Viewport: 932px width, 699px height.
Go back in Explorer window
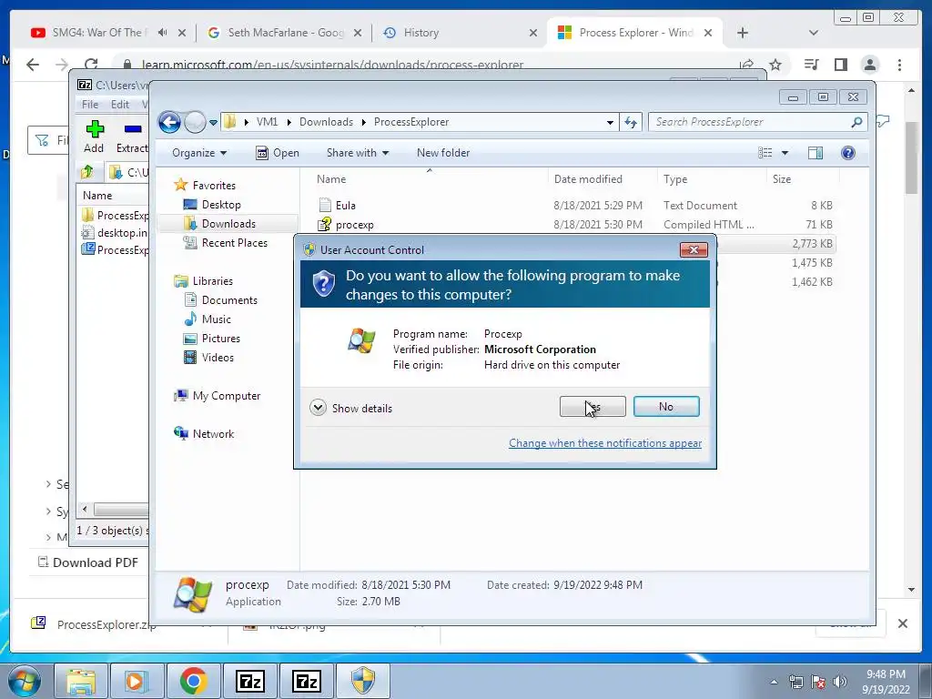coord(169,122)
